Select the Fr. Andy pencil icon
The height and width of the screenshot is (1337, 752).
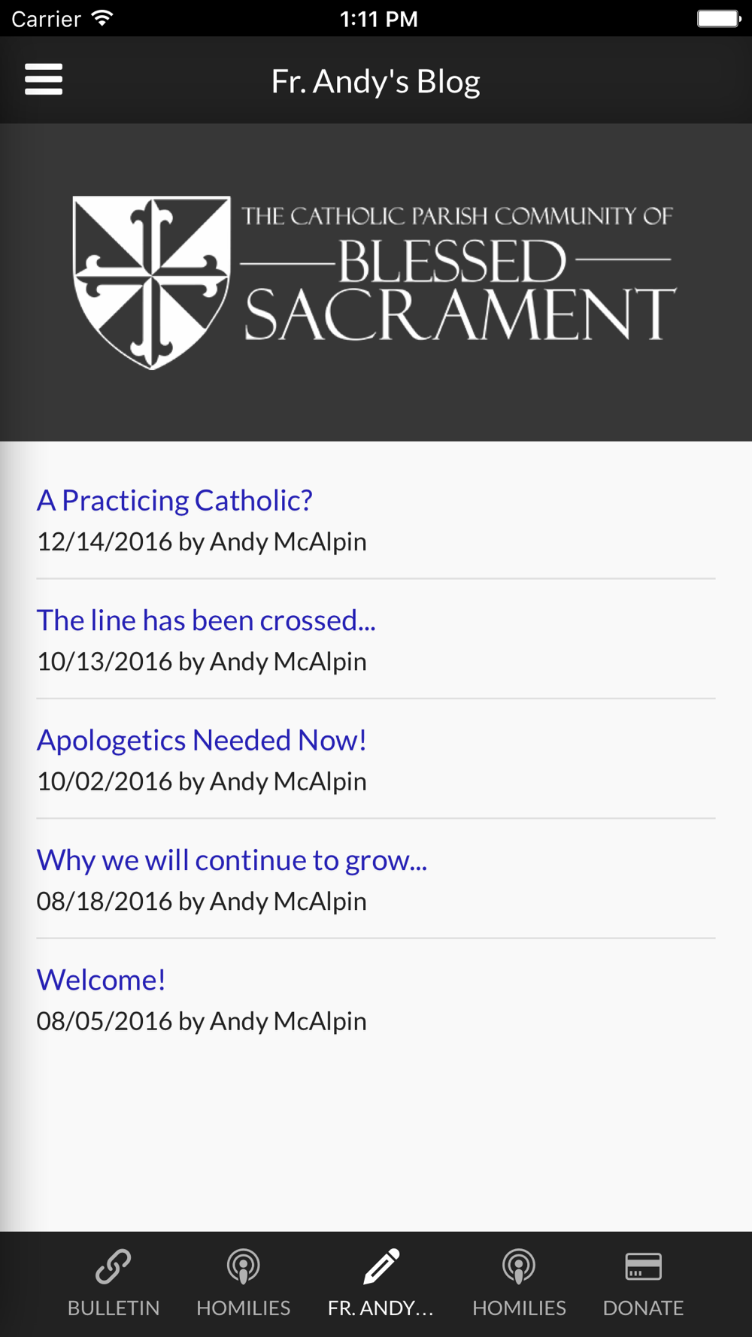(x=381, y=1266)
